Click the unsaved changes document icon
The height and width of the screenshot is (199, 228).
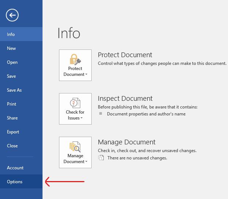(x=101, y=158)
